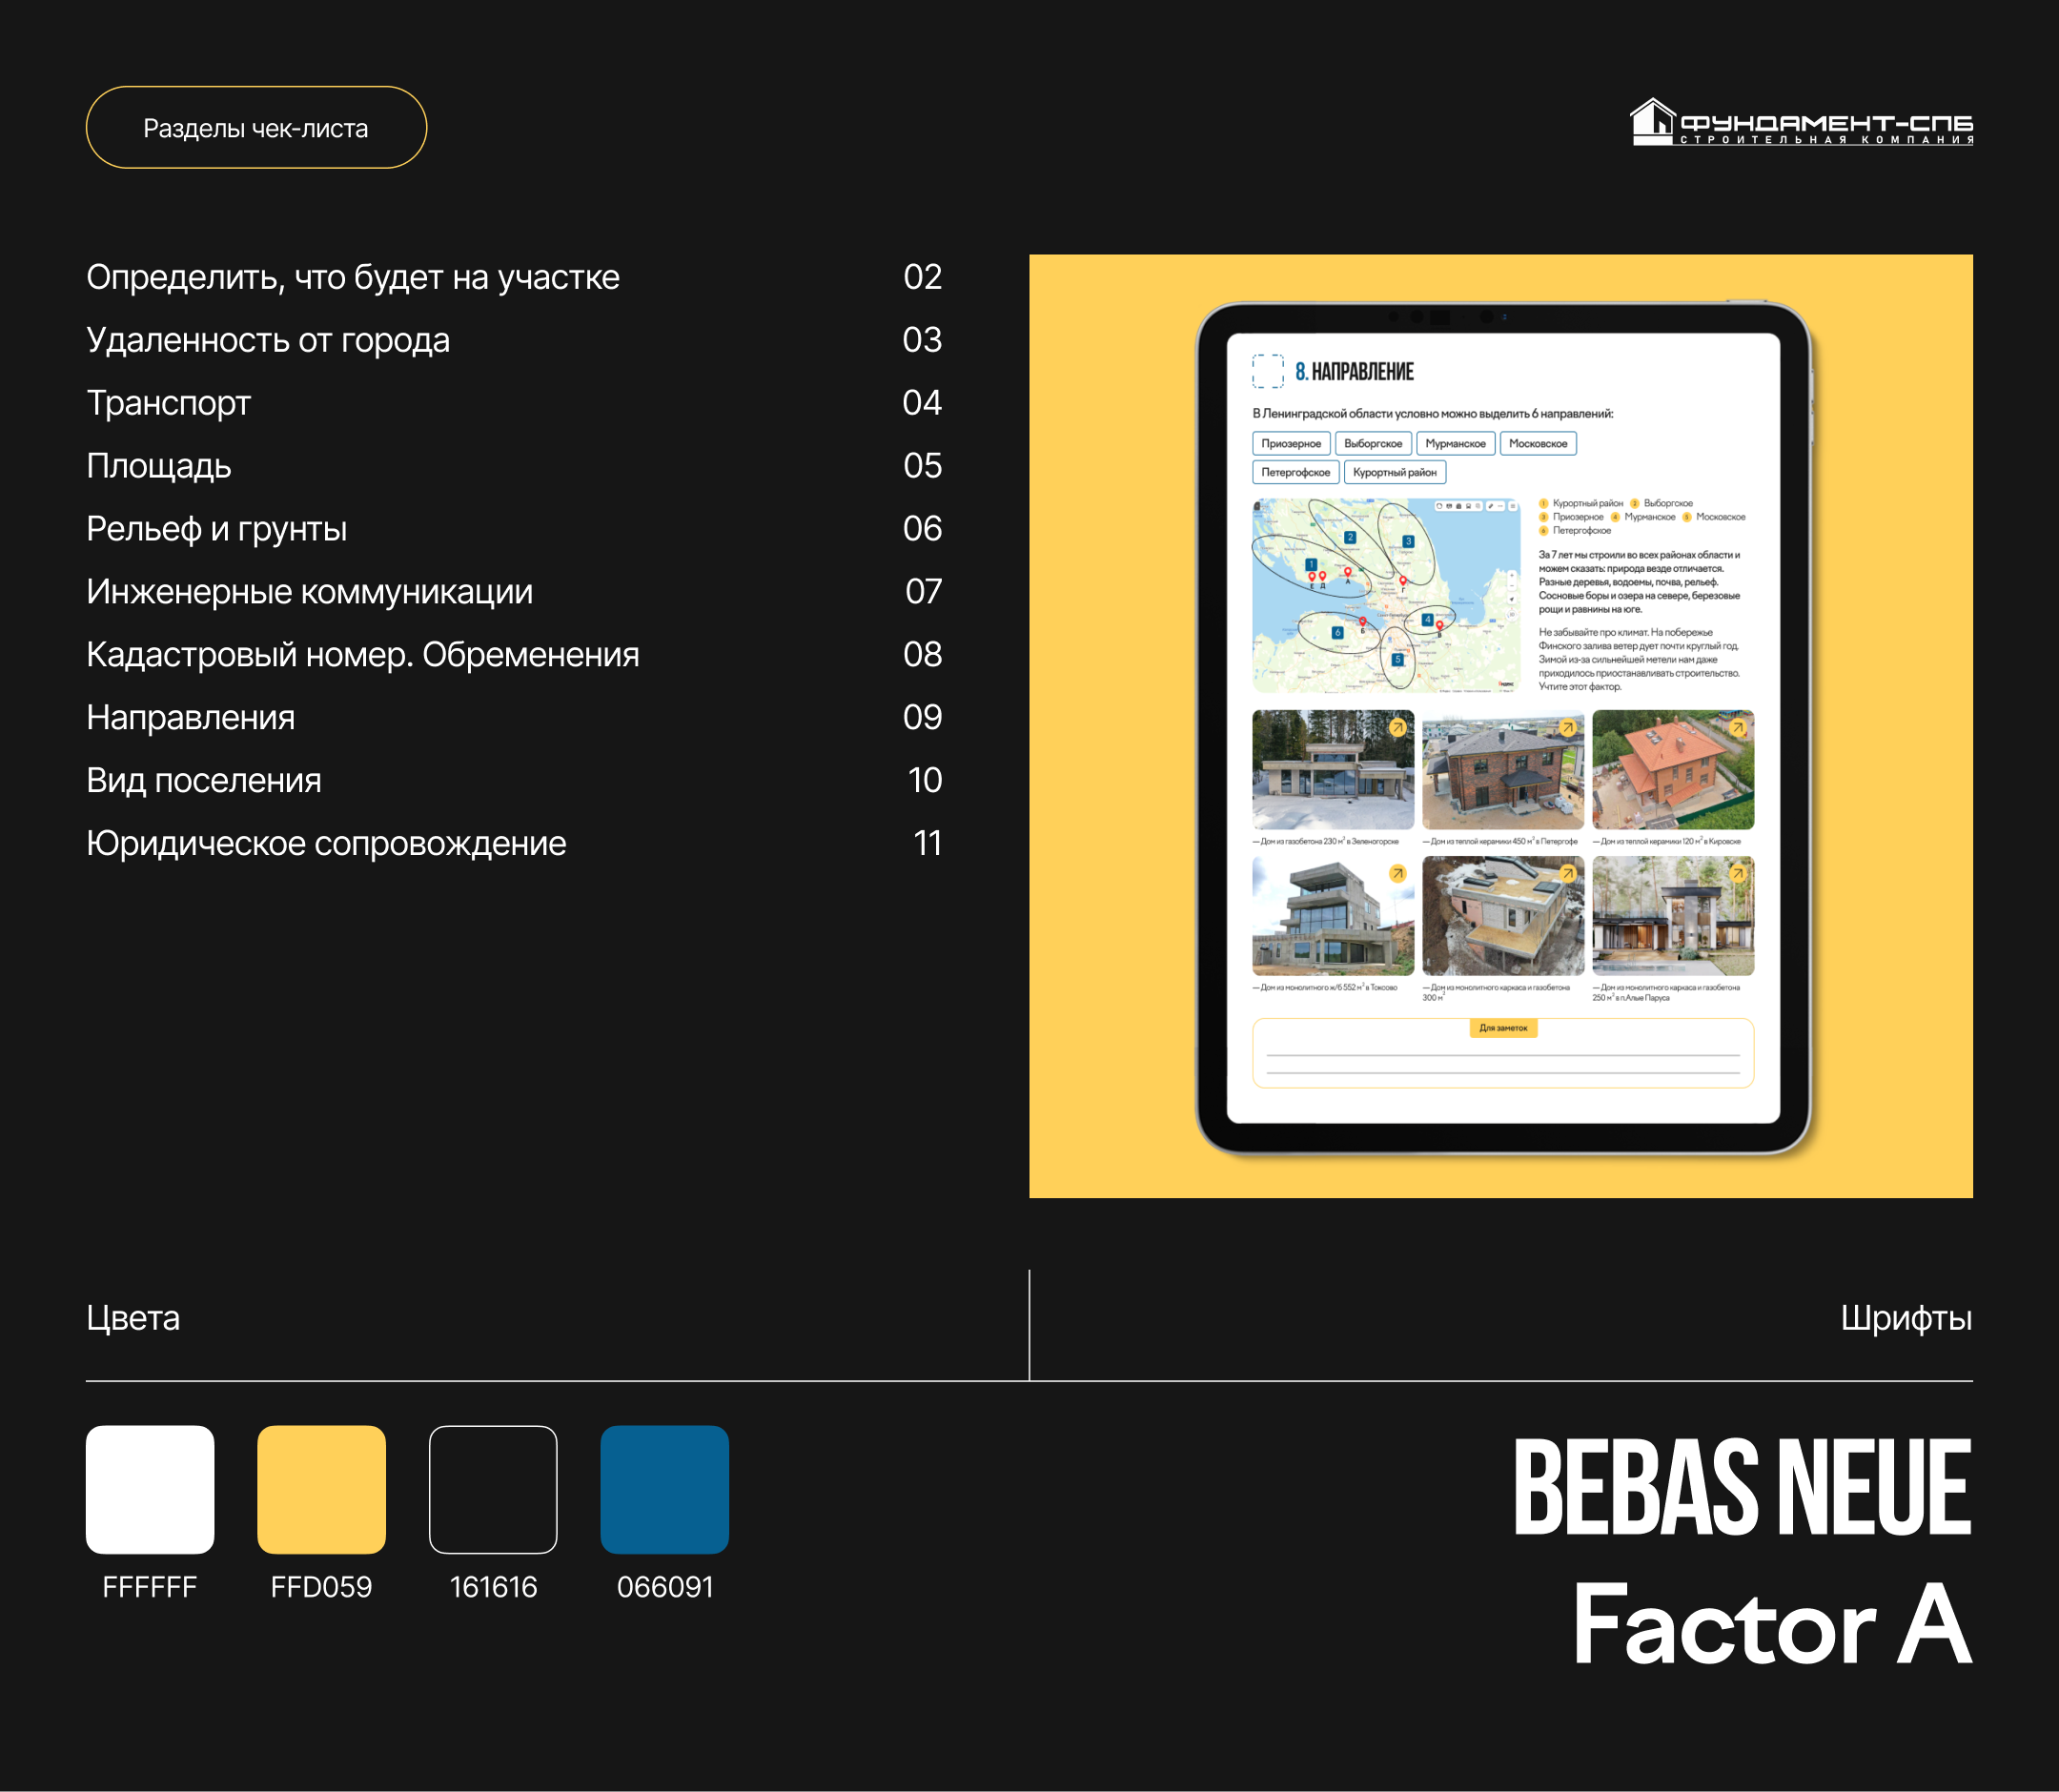Click the hex label FFD059
This screenshot has height=1792, width=2059.
pyautogui.click(x=321, y=1587)
